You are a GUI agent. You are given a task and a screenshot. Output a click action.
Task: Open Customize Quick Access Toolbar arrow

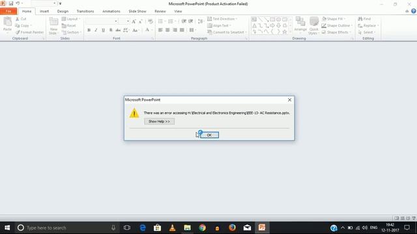point(61,3)
